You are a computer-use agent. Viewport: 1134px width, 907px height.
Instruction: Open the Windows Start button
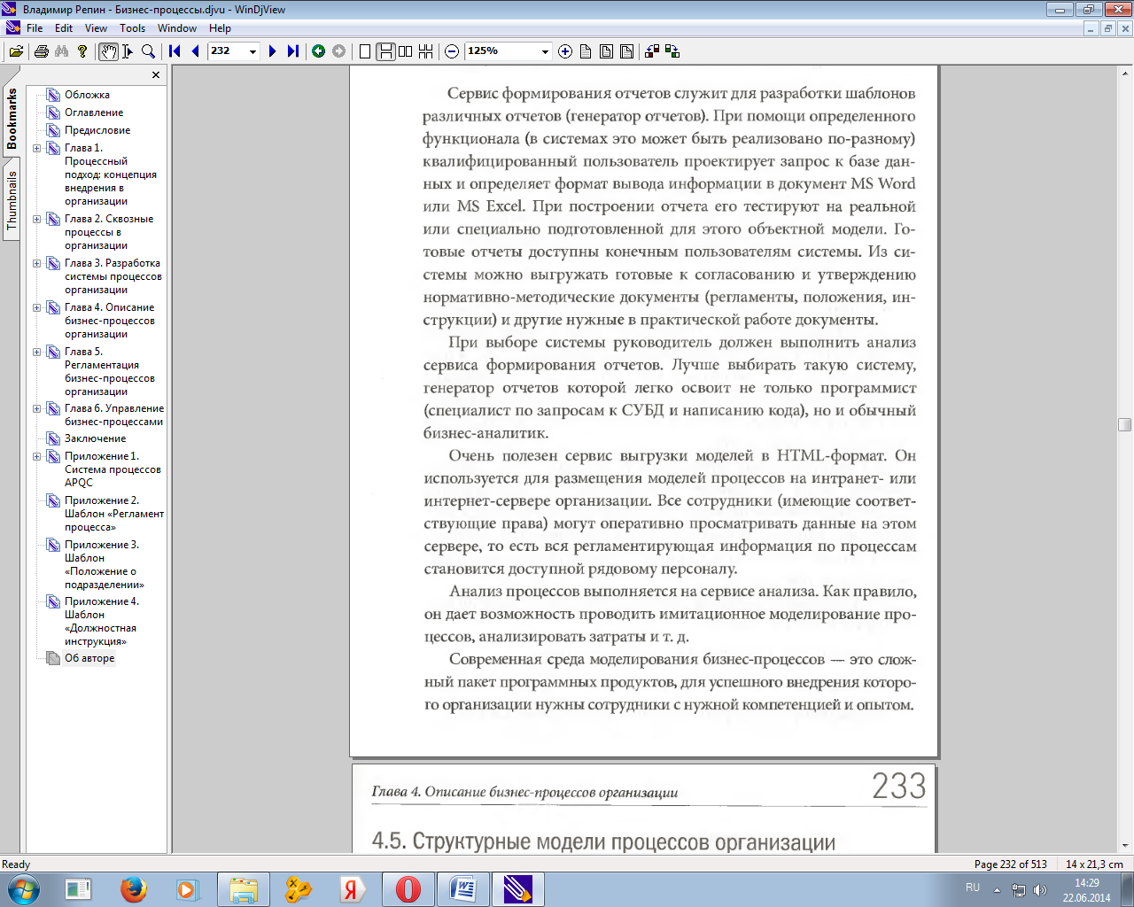(24, 889)
